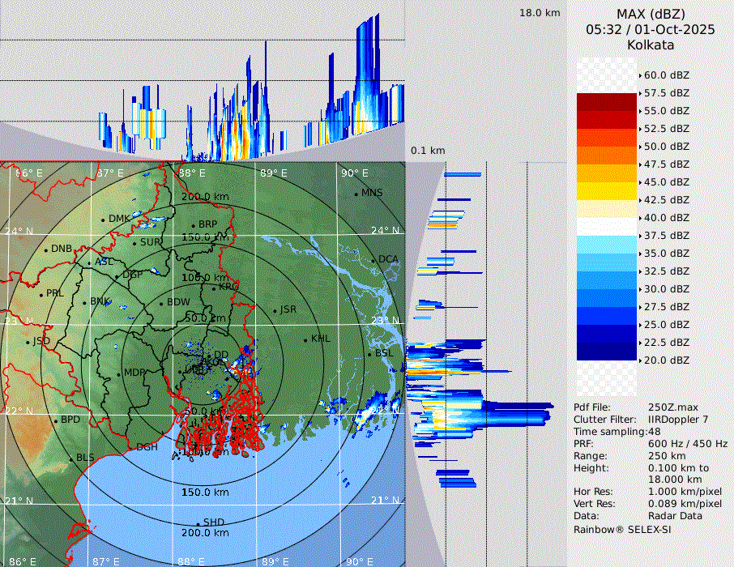Select the BDW station point

click(x=162, y=303)
